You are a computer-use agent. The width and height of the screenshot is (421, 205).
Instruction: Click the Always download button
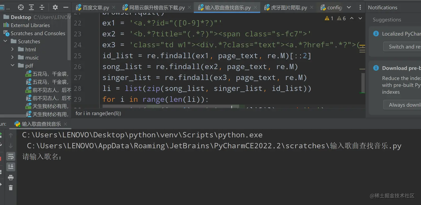[x=402, y=105]
